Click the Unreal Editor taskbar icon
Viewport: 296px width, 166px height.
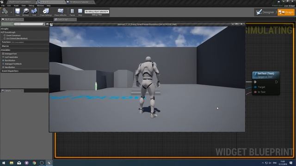[49, 163]
